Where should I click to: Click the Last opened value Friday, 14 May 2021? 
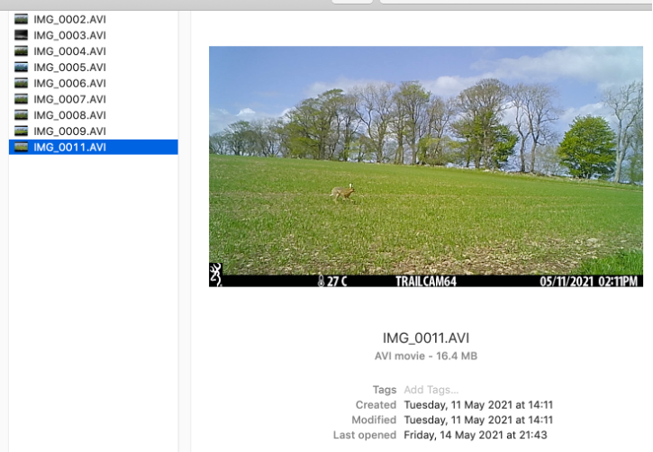coord(476,435)
